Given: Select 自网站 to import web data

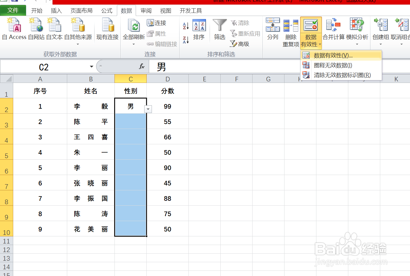Looking at the screenshot, I should coord(36,29).
